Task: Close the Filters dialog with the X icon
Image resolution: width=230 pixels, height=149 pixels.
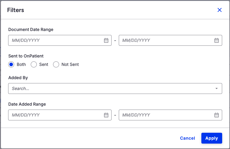Action: pyautogui.click(x=219, y=10)
